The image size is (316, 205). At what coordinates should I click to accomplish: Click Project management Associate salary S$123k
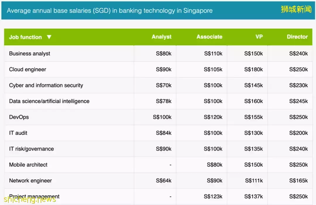tap(213, 197)
